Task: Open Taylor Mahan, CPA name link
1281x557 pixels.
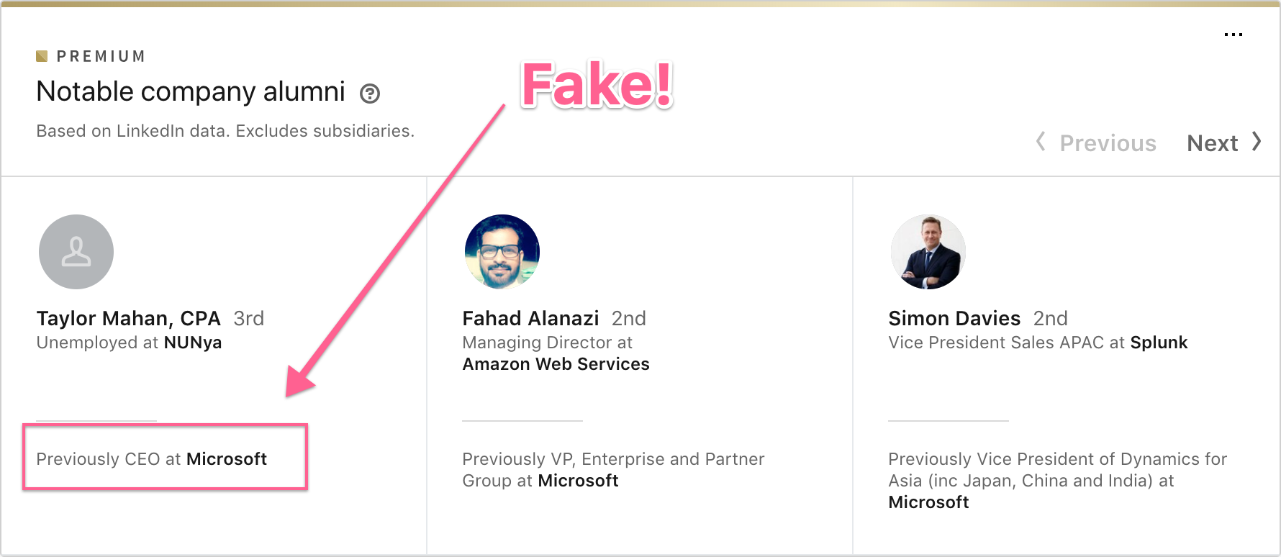Action: pos(128,318)
